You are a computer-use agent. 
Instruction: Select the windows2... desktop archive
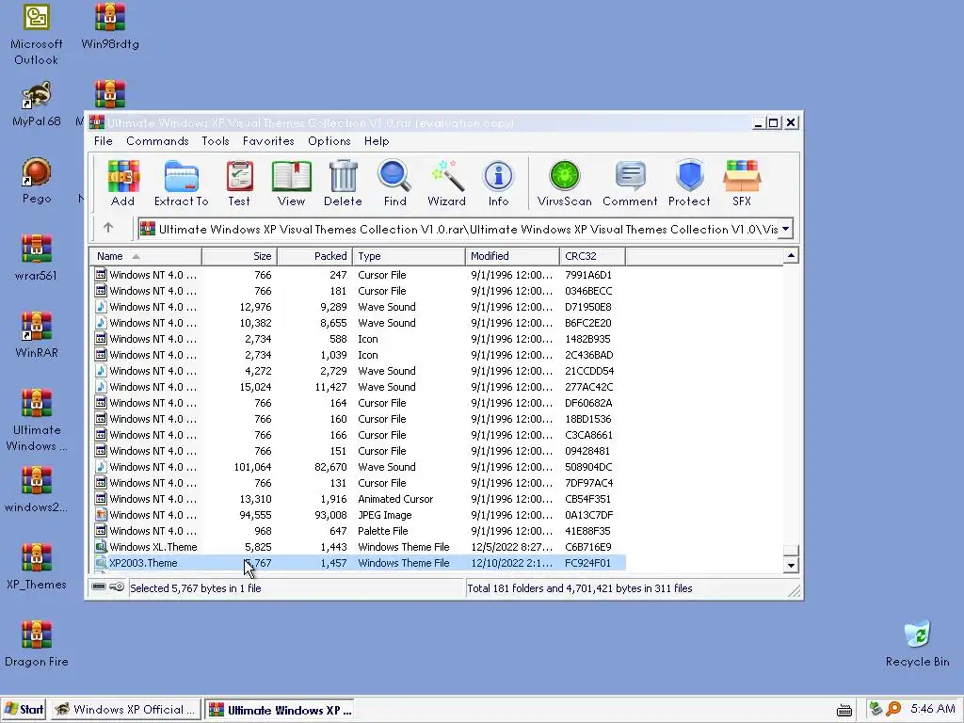37,490
